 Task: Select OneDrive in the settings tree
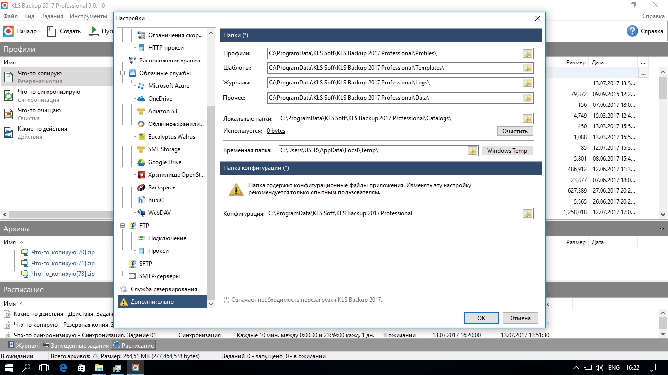pyautogui.click(x=160, y=99)
